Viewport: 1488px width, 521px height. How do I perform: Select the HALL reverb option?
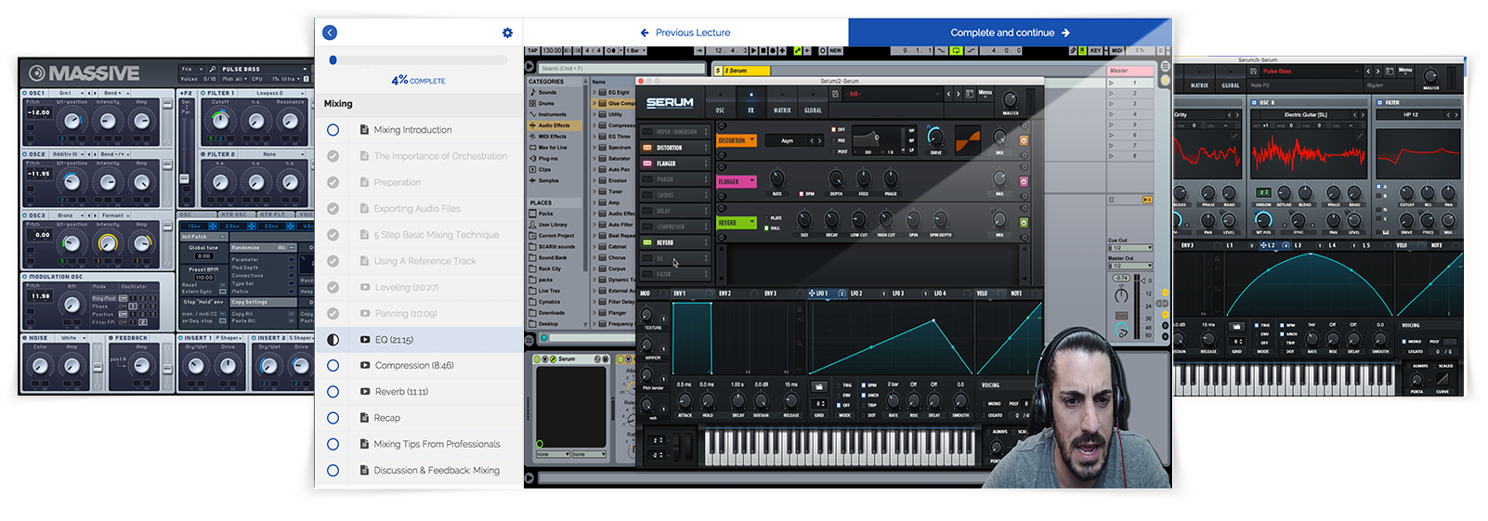(773, 228)
